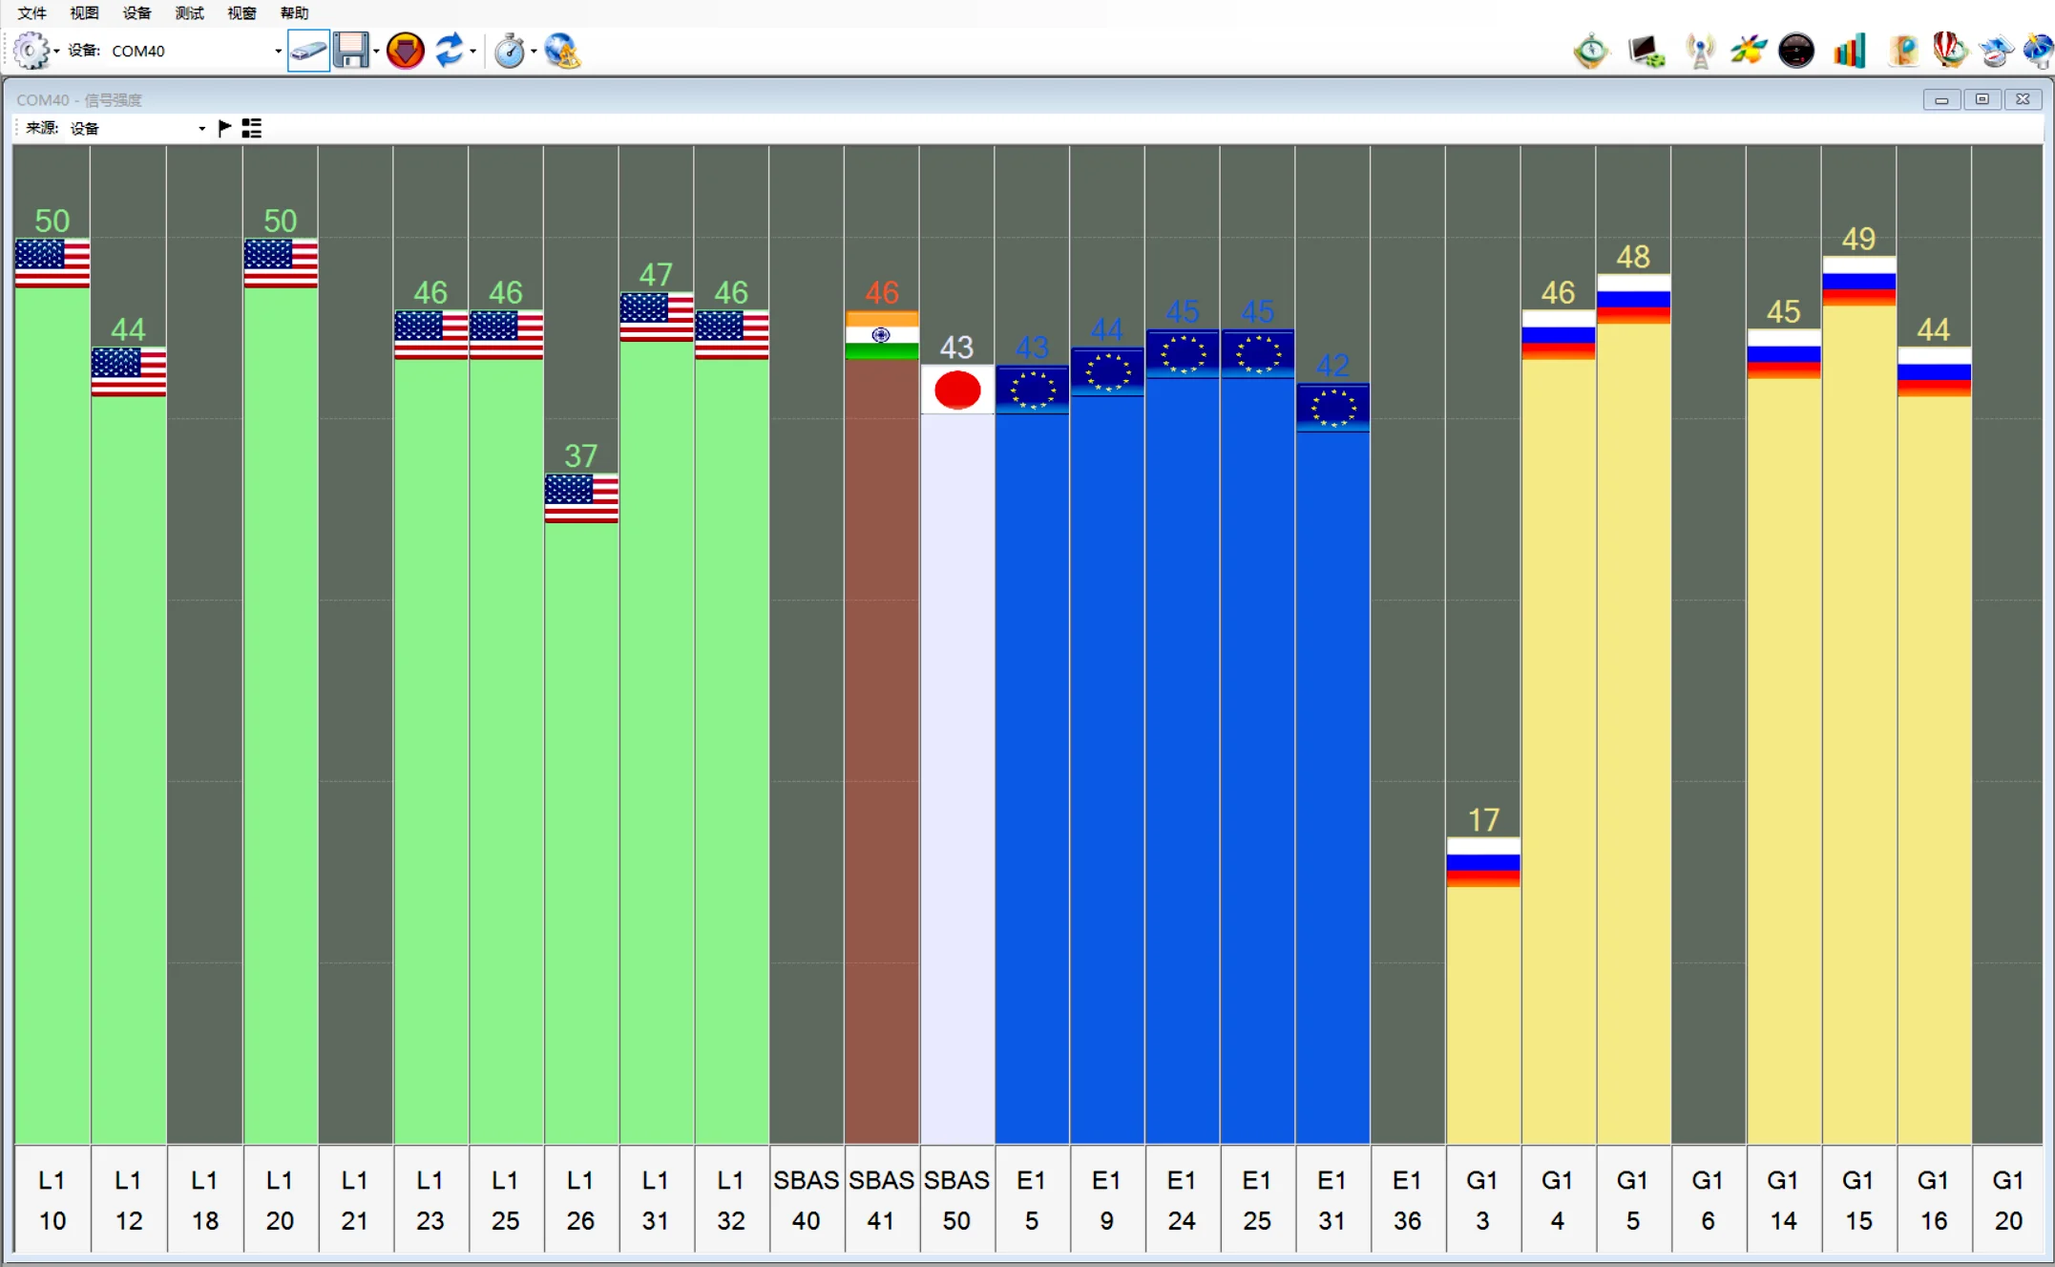Click the EU flag on E1 31 bar

(1332, 408)
